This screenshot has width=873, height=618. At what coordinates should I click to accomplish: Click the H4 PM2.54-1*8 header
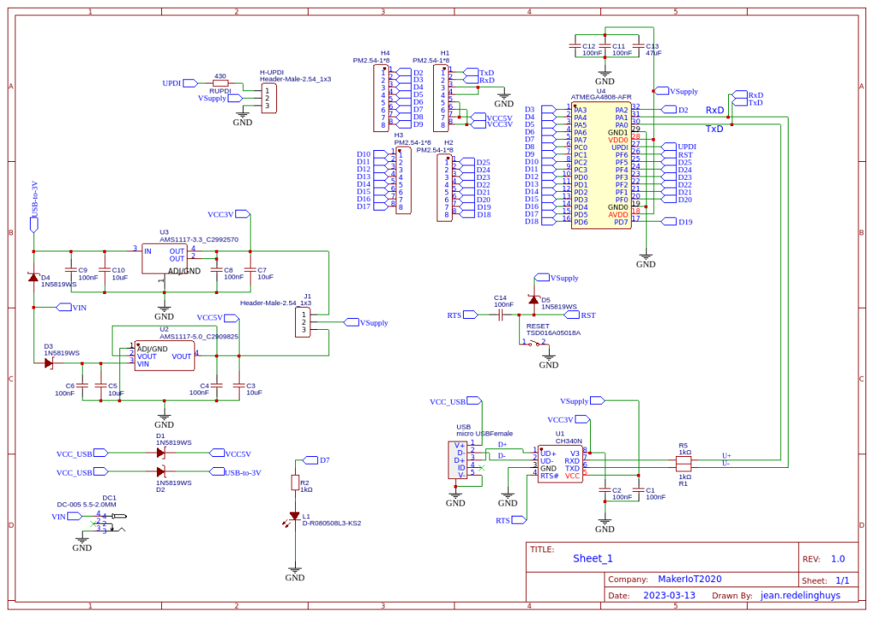point(381,98)
